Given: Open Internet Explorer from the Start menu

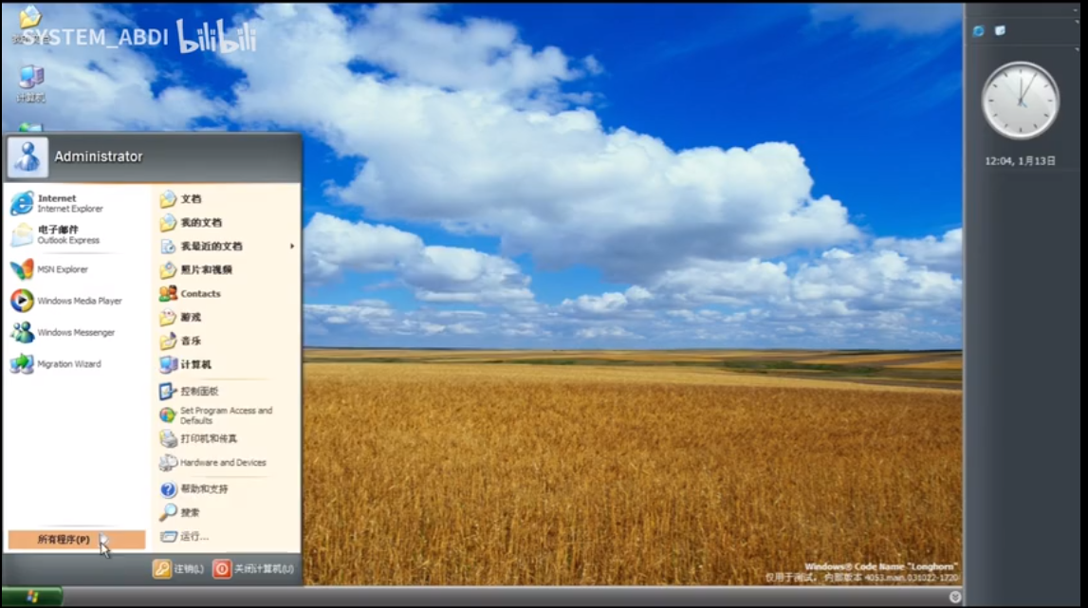Looking at the screenshot, I should pos(66,203).
